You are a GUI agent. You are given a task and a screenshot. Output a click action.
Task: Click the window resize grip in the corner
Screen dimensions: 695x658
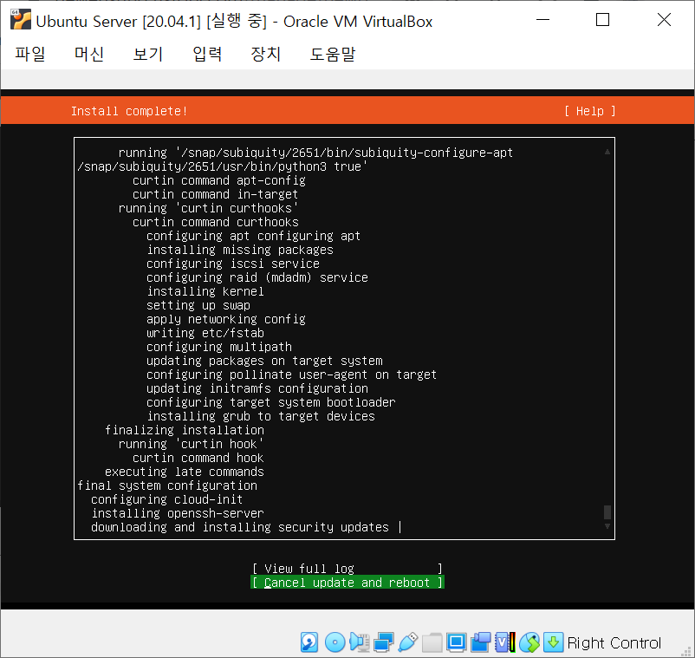pos(687,650)
